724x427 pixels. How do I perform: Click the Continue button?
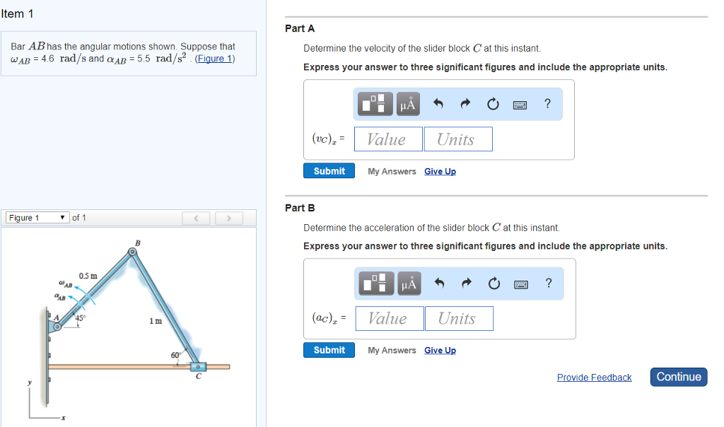pyautogui.click(x=678, y=377)
